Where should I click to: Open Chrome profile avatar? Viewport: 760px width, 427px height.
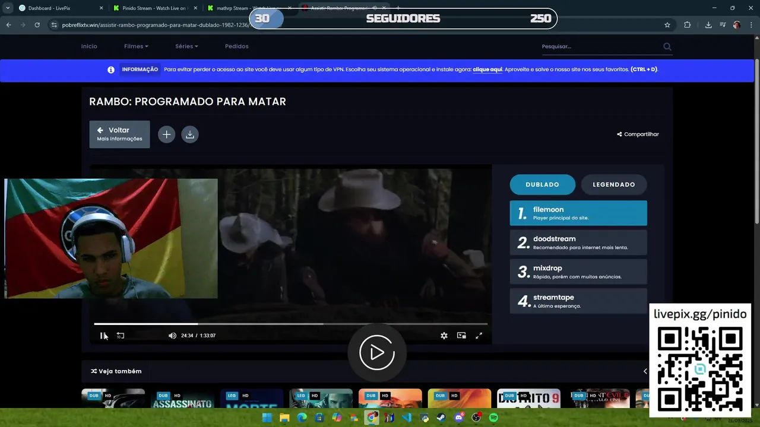737,25
